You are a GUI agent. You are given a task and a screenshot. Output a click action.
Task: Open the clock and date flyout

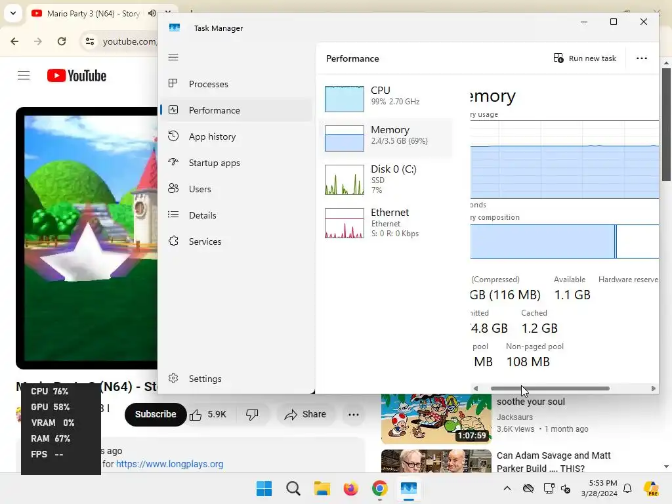(599, 488)
